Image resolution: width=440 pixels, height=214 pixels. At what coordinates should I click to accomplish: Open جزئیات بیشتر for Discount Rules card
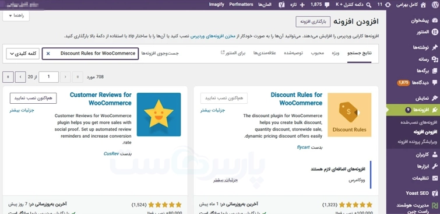[213, 111]
